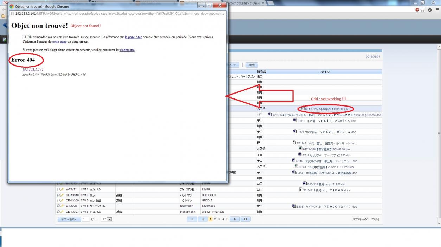Edit row OE-13307 via the pencil icon
This screenshot has height=247, width=441.
(62, 212)
